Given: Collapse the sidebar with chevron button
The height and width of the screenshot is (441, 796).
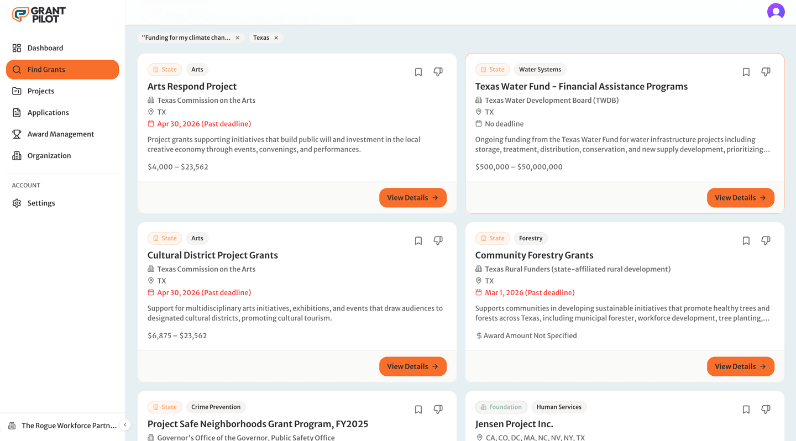Looking at the screenshot, I should pyautogui.click(x=125, y=425).
